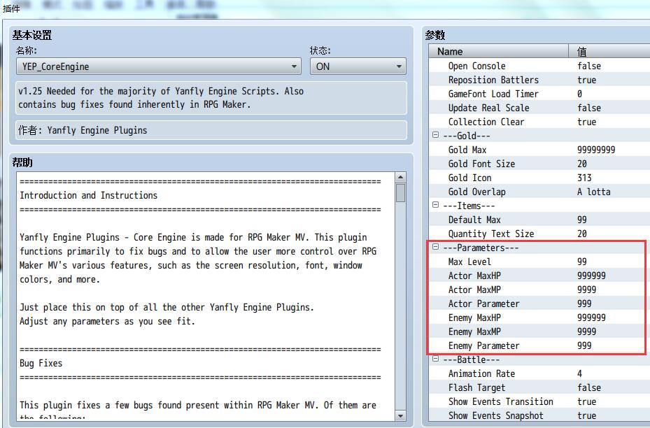This screenshot has height=428, width=650.
Task: Select the Reposition Battlers parameter
Action: (x=539, y=80)
